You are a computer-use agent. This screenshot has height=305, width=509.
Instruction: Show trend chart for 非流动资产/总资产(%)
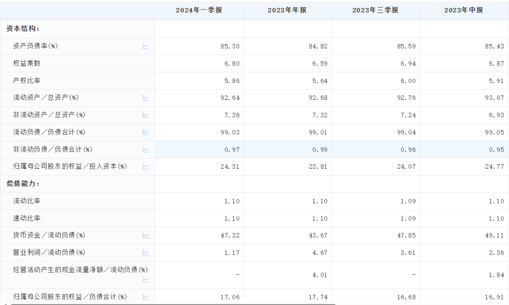click(146, 115)
